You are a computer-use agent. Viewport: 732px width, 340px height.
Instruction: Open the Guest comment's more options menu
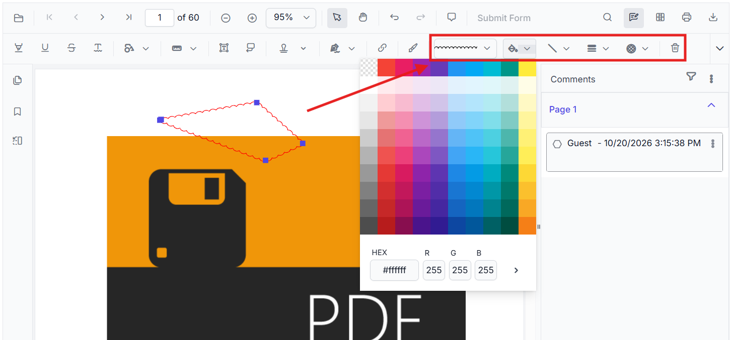(713, 144)
